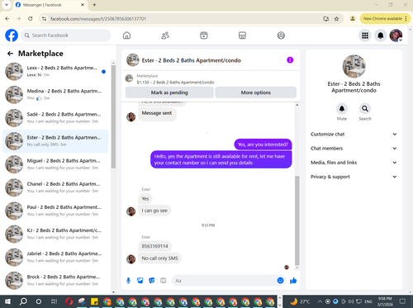Click the 'Yes, are you interested?' message bubble
The width and height of the screenshot is (413, 308).
point(263,145)
